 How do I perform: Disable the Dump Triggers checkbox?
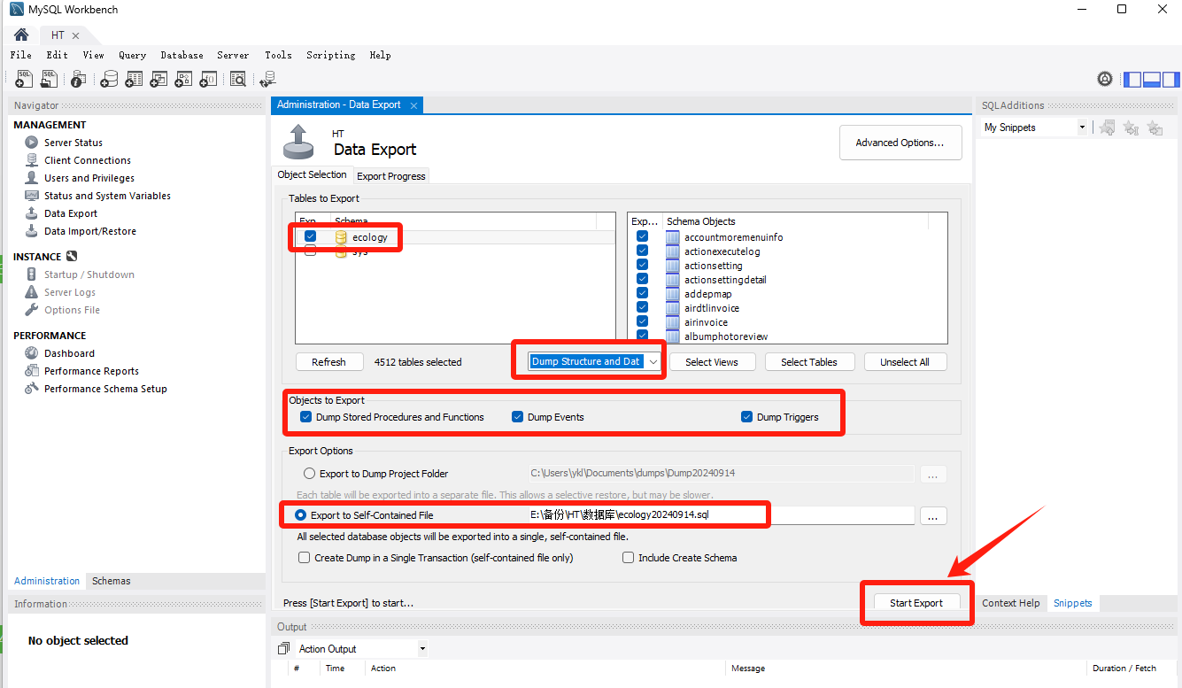747,417
